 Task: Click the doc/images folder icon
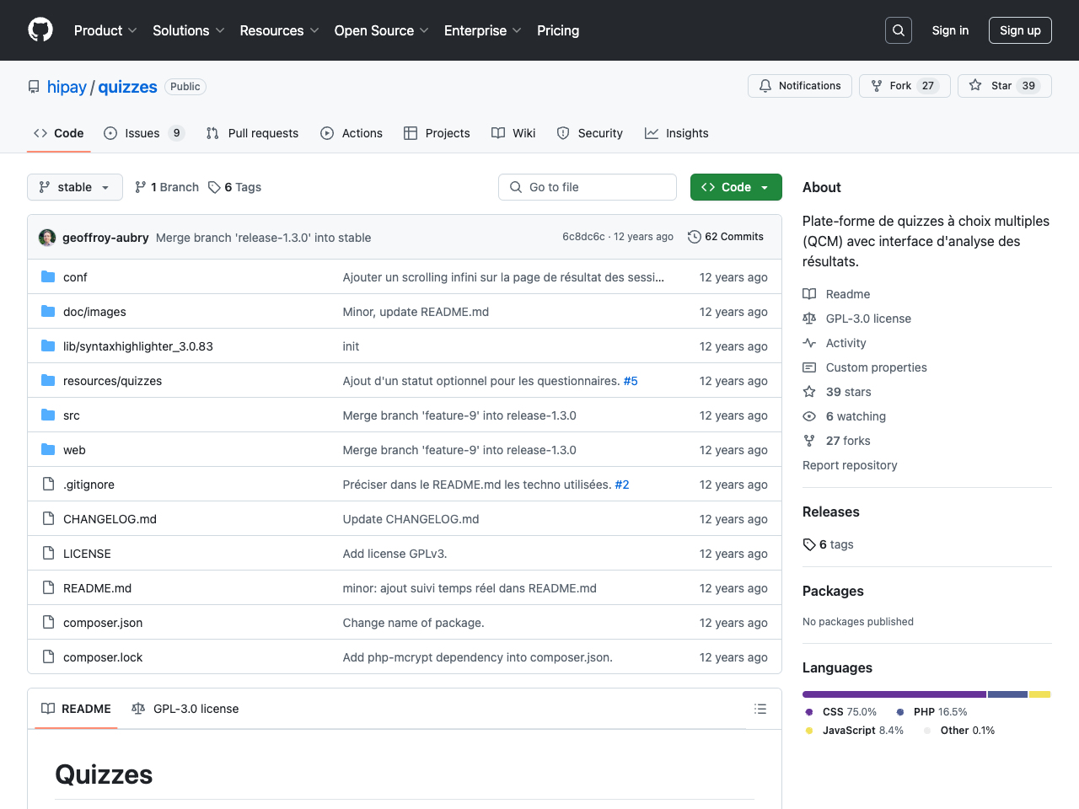point(48,311)
